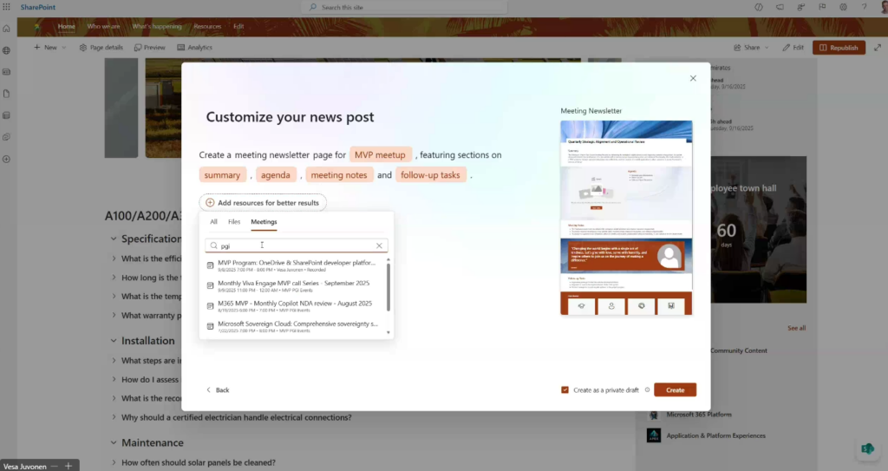Click Preview in the page toolbar
This screenshot has height=471, width=888.
(149, 48)
